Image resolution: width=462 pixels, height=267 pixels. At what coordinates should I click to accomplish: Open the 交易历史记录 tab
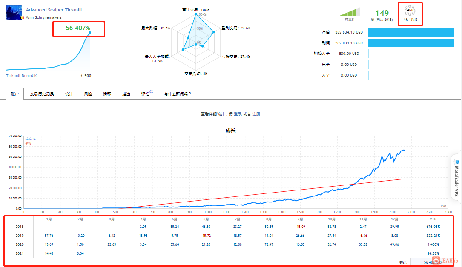click(42, 94)
